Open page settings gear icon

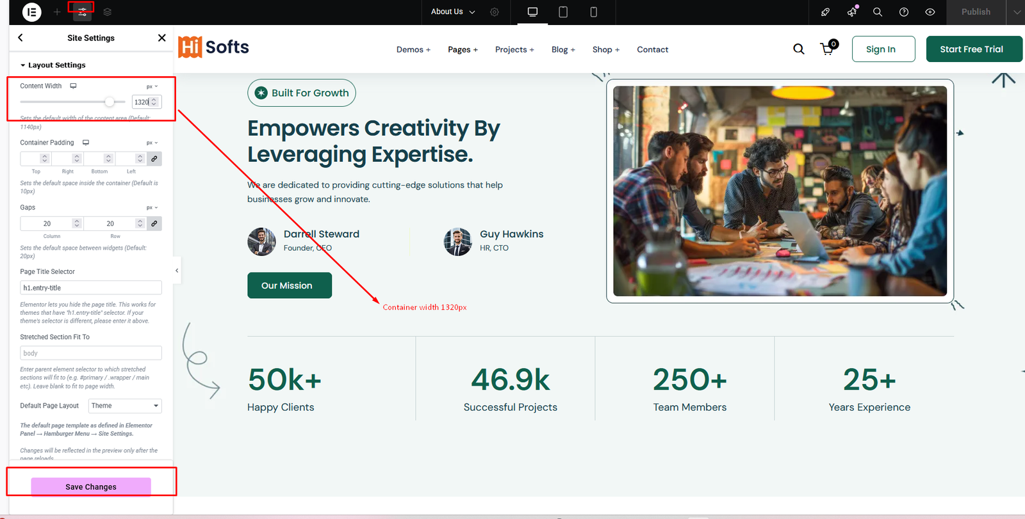495,12
